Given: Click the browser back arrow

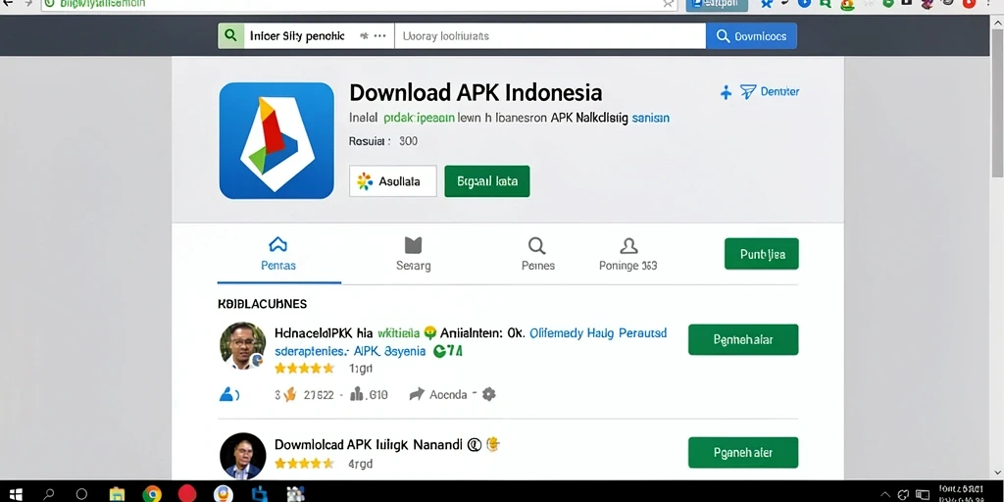Looking at the screenshot, I should 8,3.
